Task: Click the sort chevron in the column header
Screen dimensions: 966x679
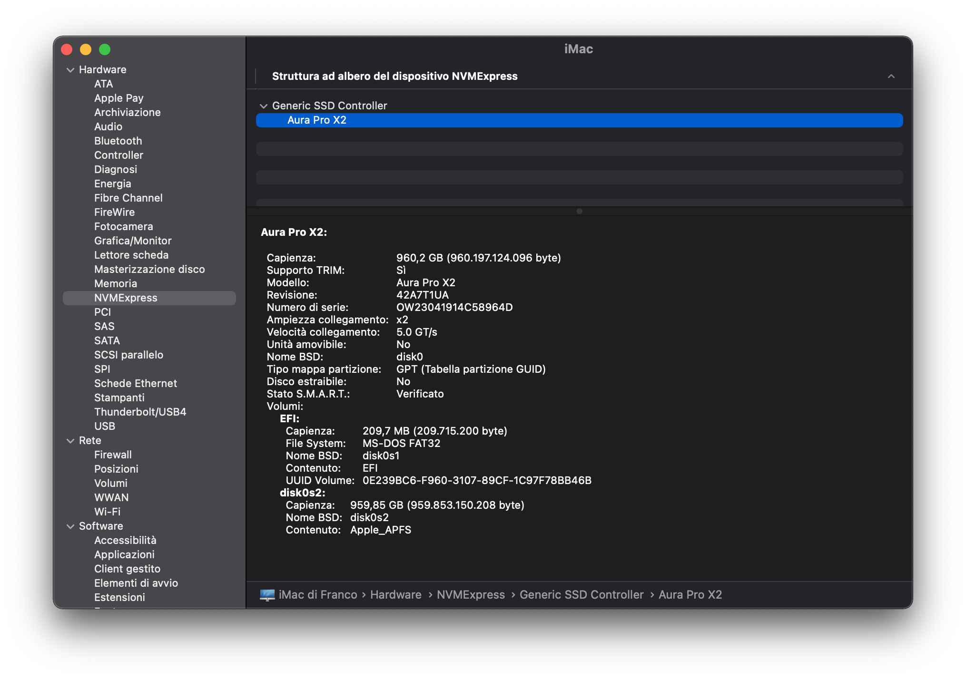Action: (891, 76)
